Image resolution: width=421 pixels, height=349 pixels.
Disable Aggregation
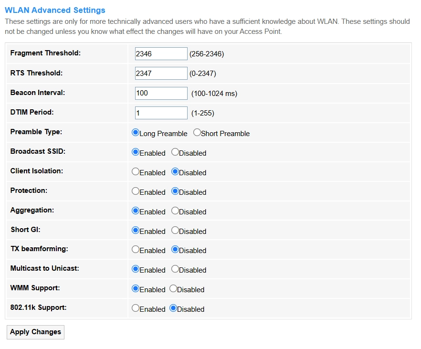(x=175, y=211)
